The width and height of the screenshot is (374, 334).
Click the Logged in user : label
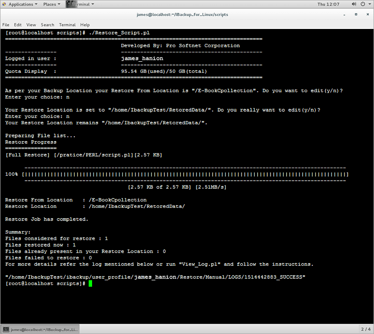31,58
